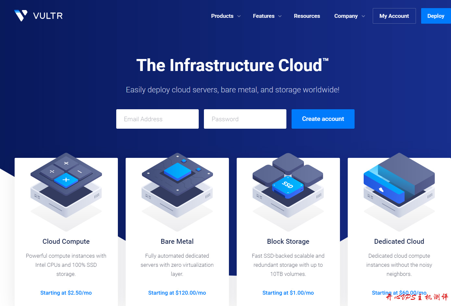Open Cloud Compute pricing at $2.50/mo
Image resolution: width=451 pixels, height=306 pixels.
[66, 293]
